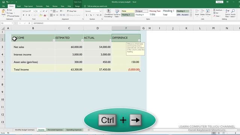
Task: Expand the Name Box dropdown
Action: click(12, 23)
